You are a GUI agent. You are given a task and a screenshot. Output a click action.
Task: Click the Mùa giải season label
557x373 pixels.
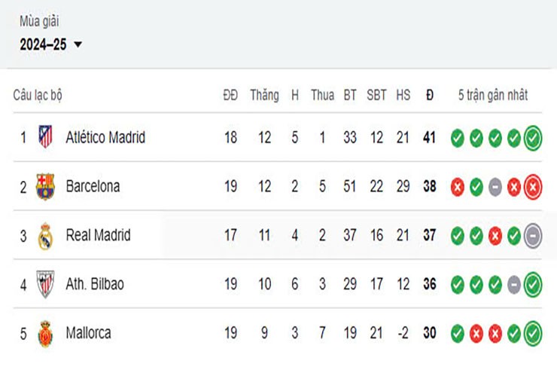[x=39, y=21]
